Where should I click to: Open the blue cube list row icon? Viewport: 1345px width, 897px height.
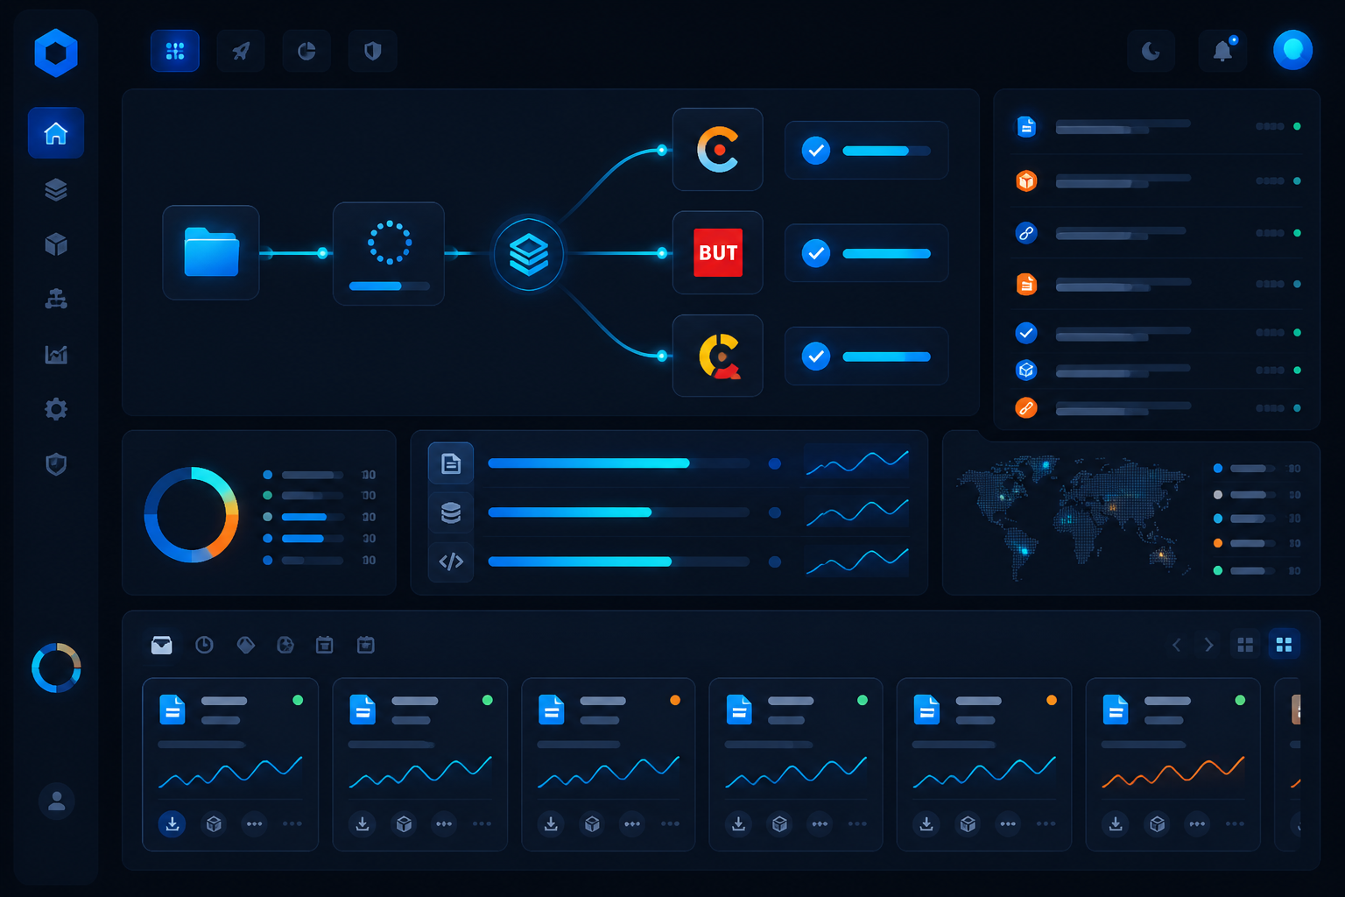pyautogui.click(x=1026, y=370)
